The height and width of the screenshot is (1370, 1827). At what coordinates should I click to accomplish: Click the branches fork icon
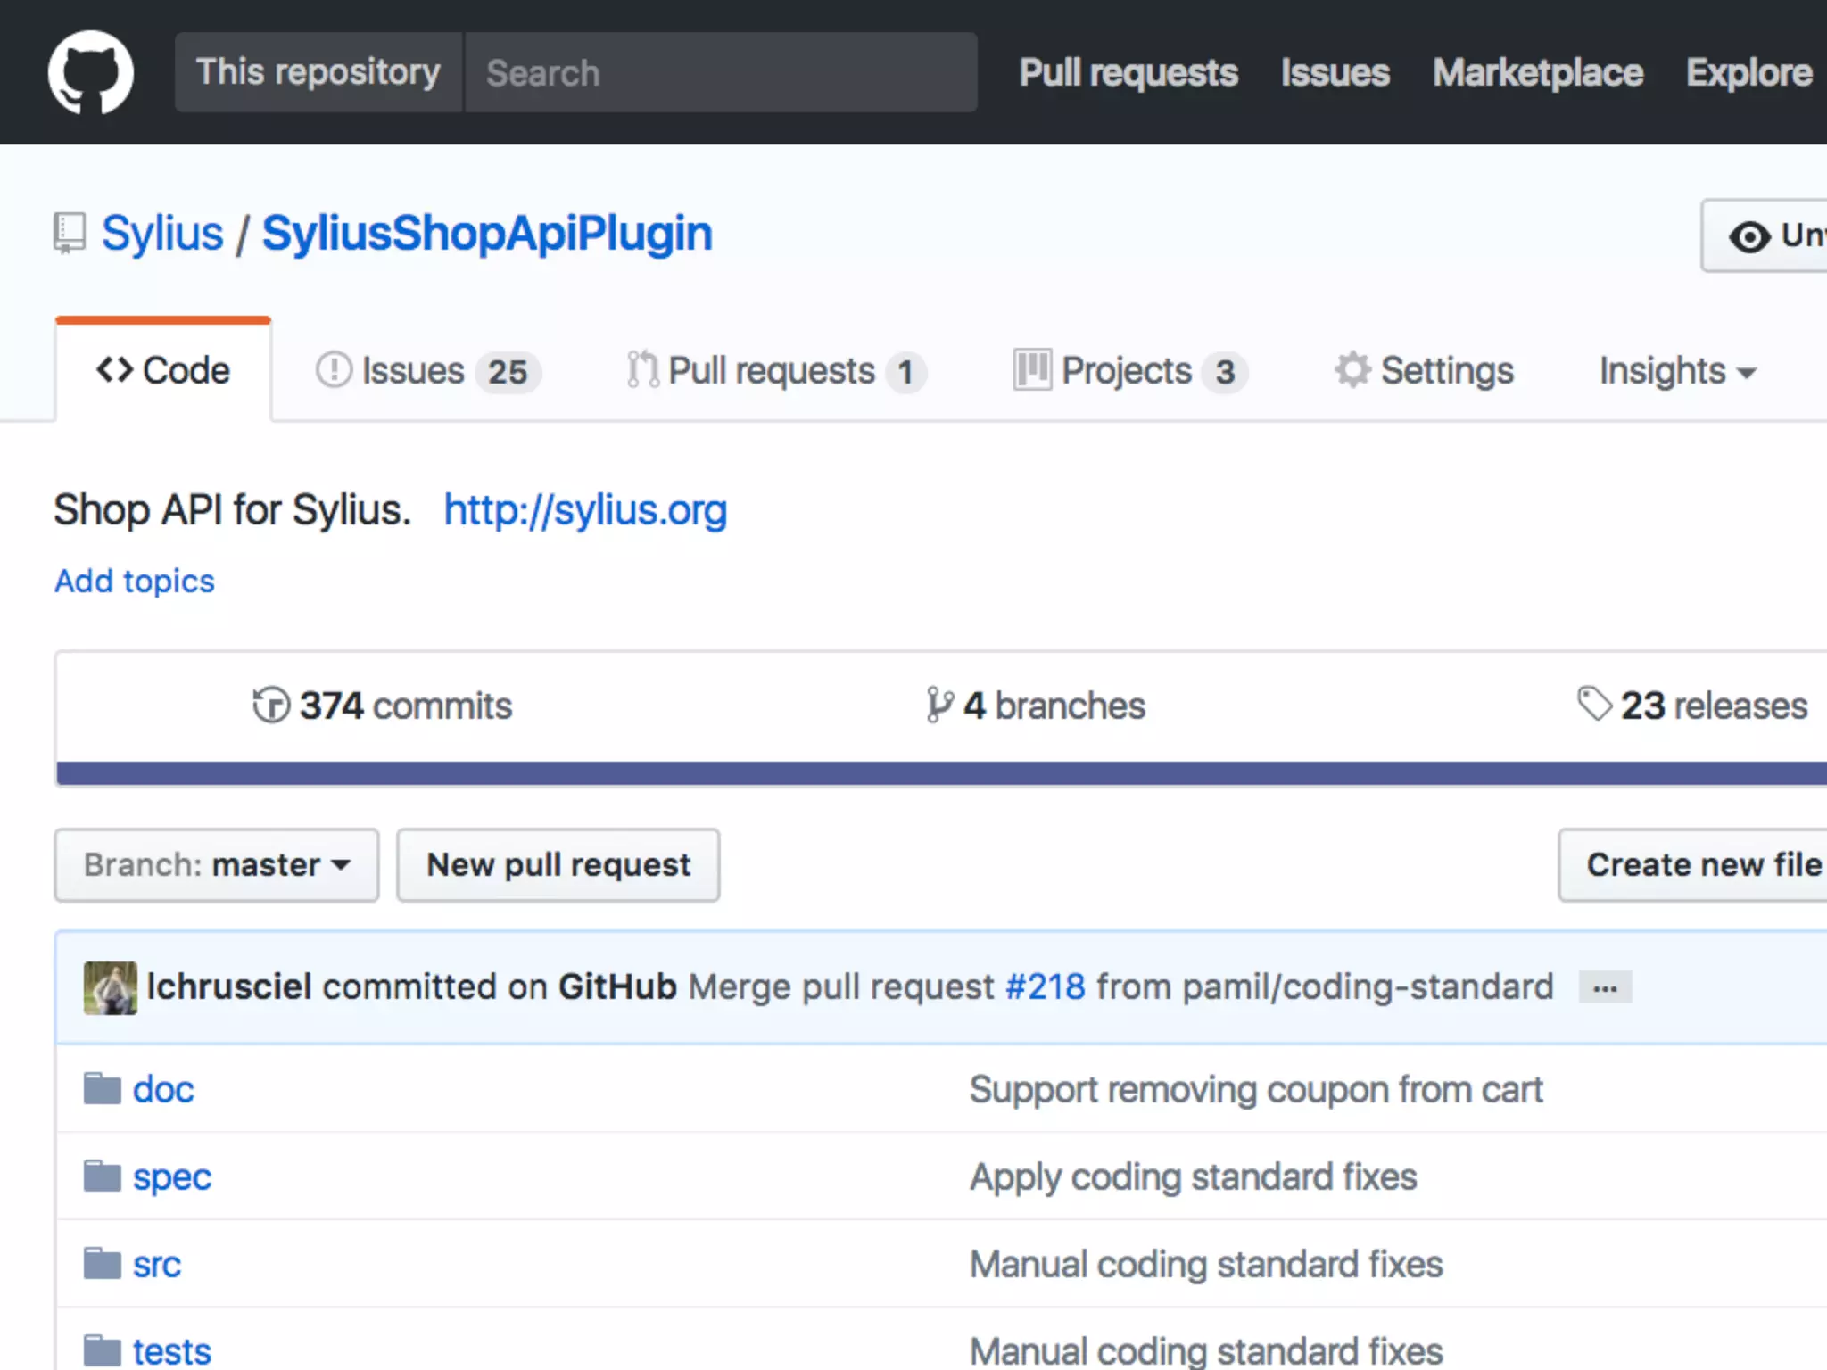tap(939, 706)
